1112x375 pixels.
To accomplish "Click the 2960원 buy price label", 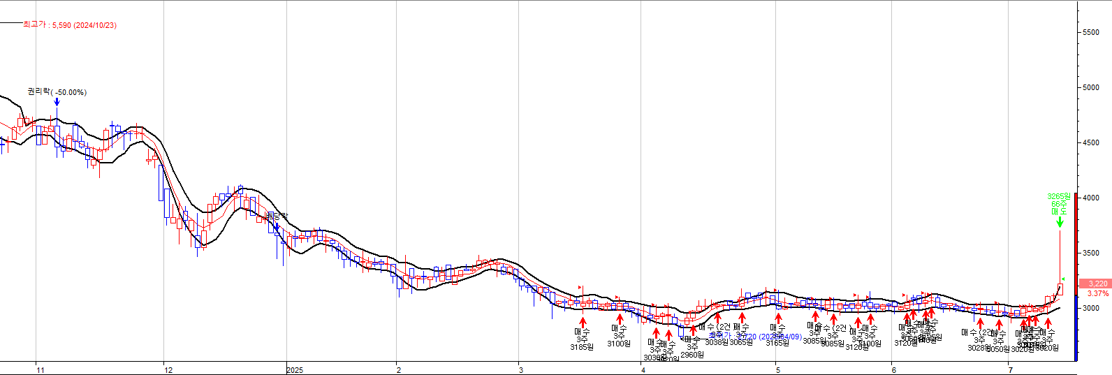I will coord(692,355).
